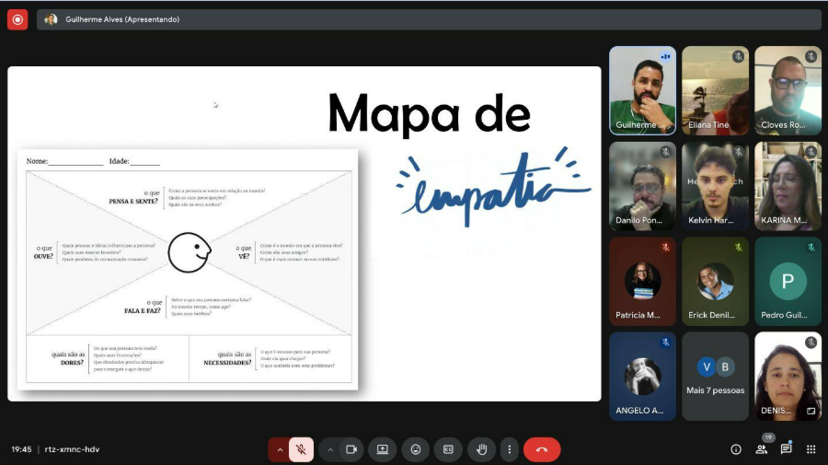The image size is (828, 465).
Task: Open the chat panel
Action: point(786,449)
